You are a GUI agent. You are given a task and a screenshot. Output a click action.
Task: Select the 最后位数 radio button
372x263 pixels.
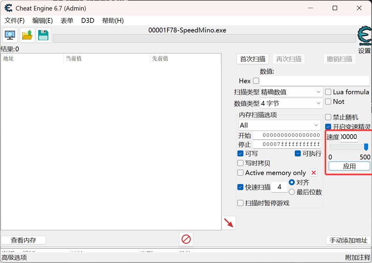292,192
